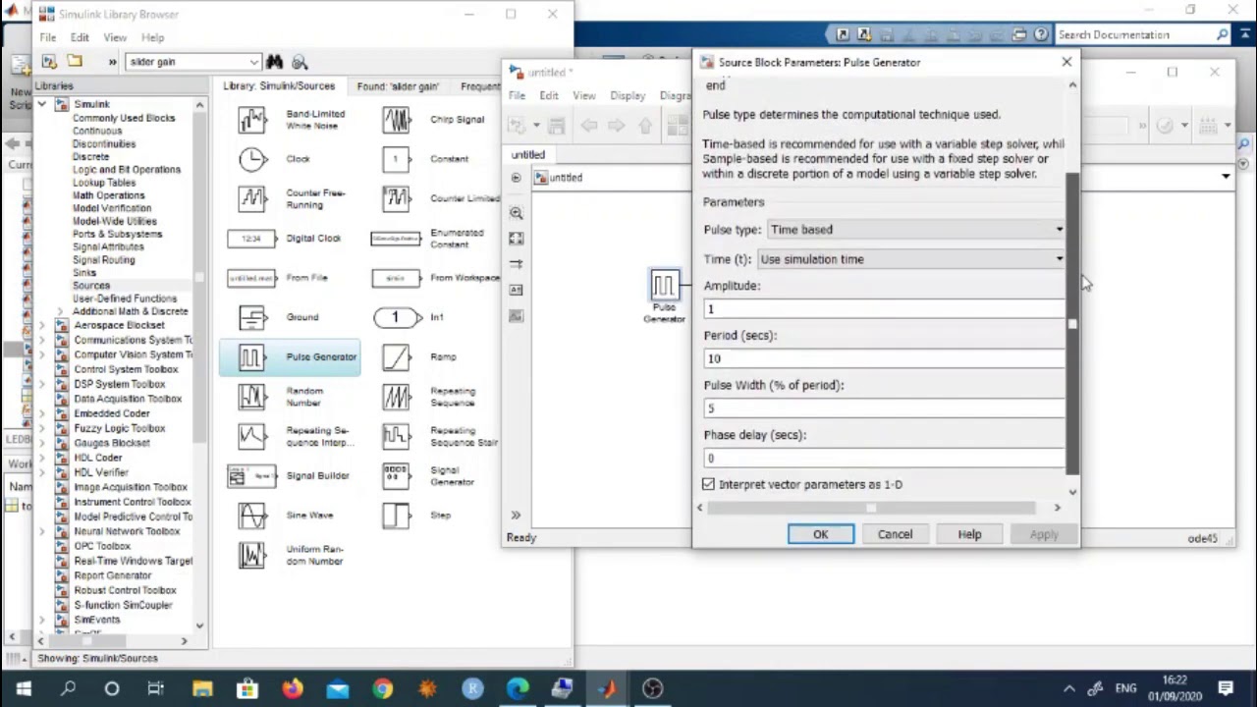Image resolution: width=1257 pixels, height=707 pixels.
Task: Click the dialog's vertical scrollbar thumb
Action: (1072, 324)
